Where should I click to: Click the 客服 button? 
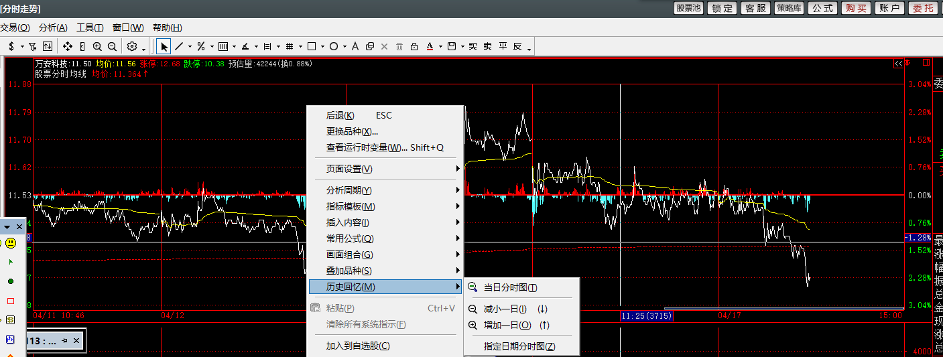click(756, 8)
